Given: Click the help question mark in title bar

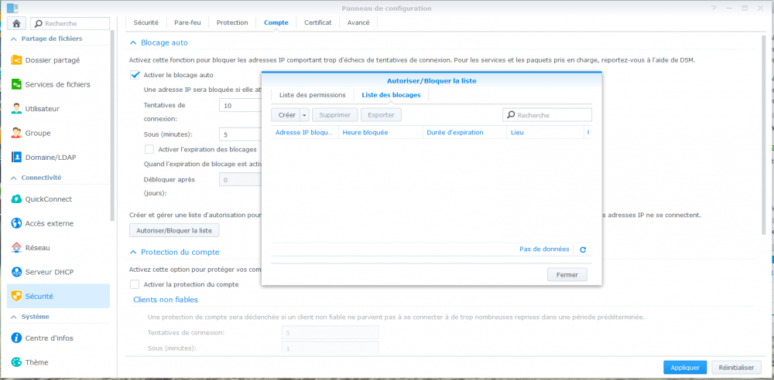Looking at the screenshot, I should (x=714, y=8).
